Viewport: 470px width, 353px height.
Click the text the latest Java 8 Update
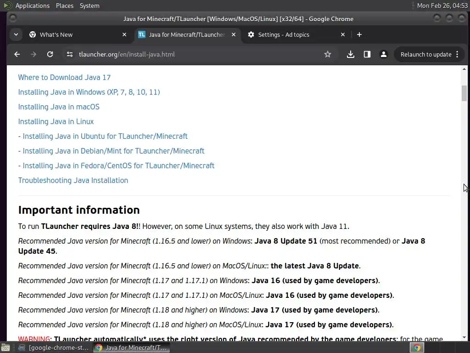(x=315, y=266)
